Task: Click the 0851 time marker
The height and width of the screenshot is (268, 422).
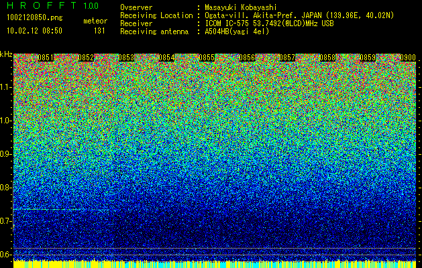Action: [x=46, y=58]
